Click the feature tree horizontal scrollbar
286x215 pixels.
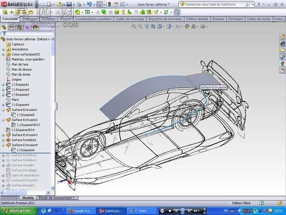25,193
